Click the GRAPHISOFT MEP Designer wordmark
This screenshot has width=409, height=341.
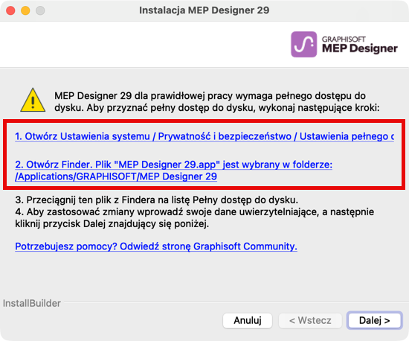tap(360, 45)
